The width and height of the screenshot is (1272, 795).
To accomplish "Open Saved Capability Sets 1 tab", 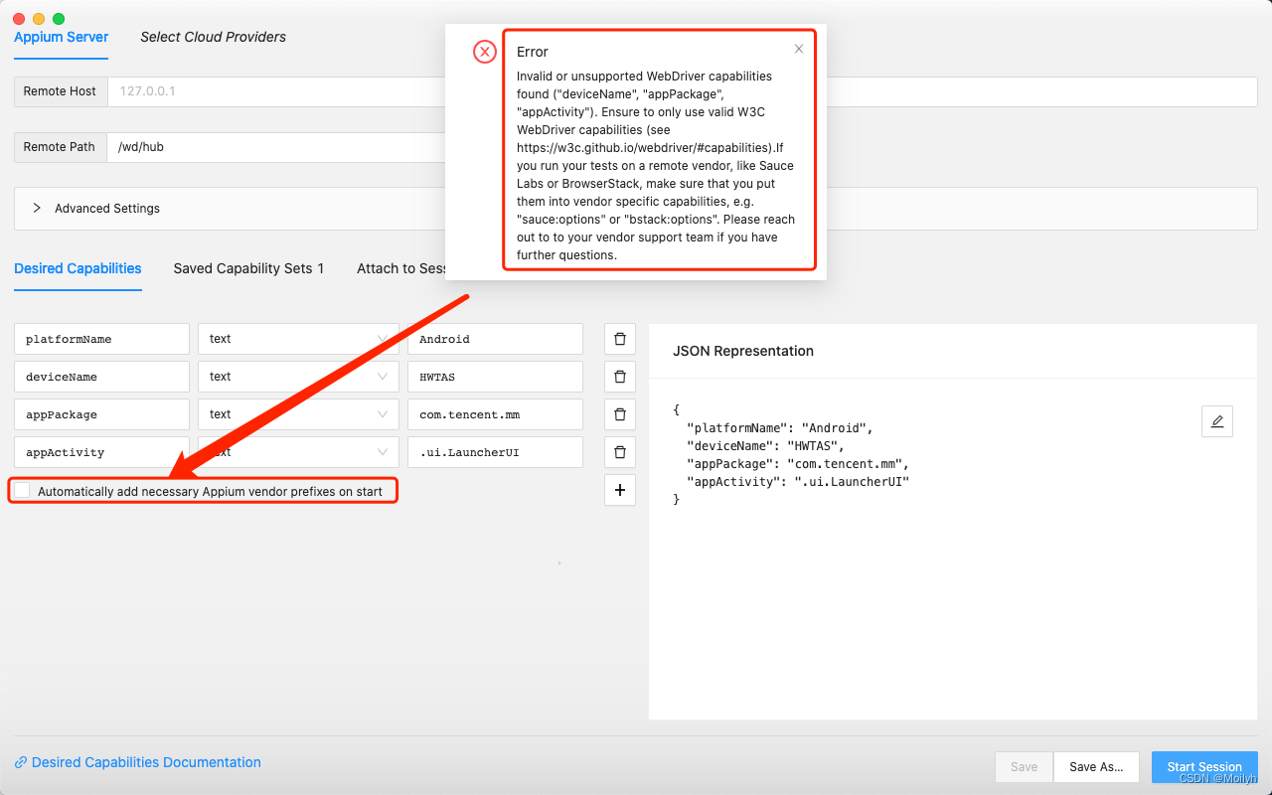I will 248,268.
